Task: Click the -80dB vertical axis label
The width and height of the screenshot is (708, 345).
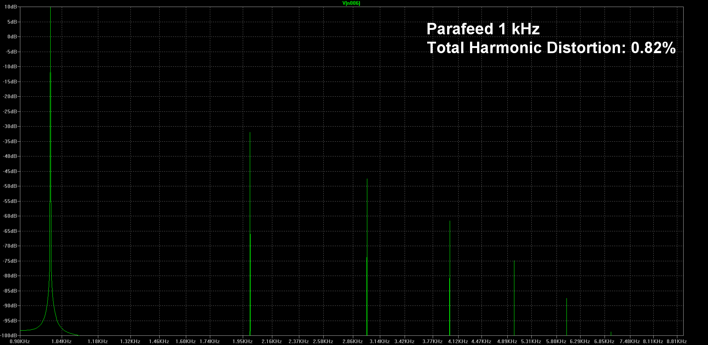Action: tap(10, 276)
